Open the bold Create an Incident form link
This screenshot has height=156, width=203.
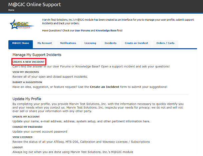click(104, 87)
